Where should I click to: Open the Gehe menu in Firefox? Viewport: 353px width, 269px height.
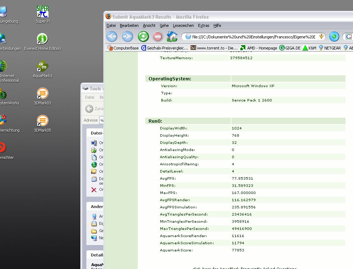pyautogui.click(x=164, y=25)
